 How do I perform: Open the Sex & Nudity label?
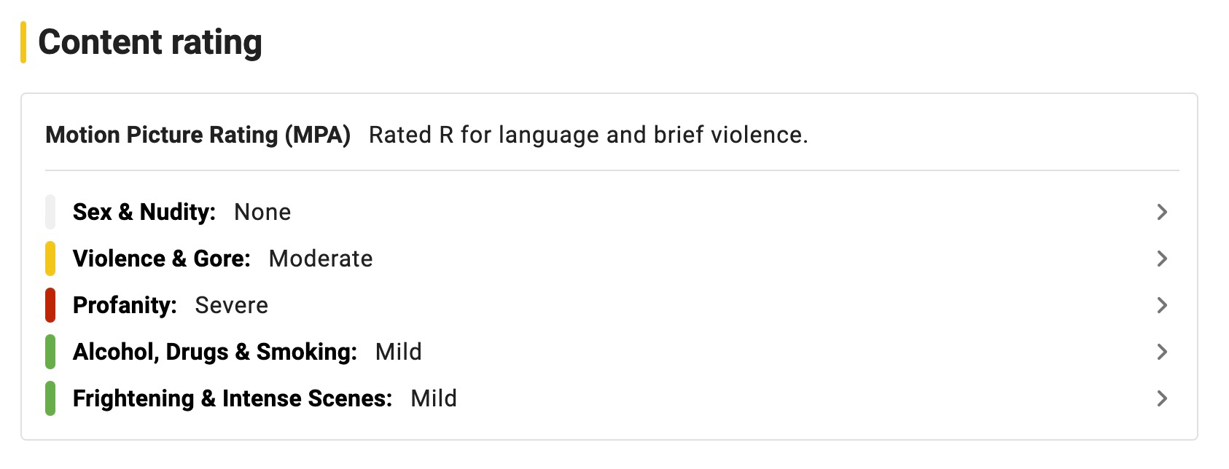[144, 212]
